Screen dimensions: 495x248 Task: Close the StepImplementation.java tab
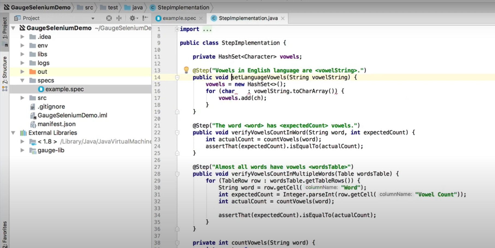pos(283,18)
